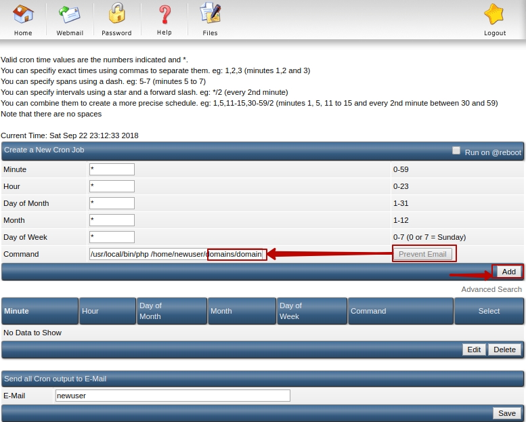
Task: Open the Files icon
Action: coord(211,14)
